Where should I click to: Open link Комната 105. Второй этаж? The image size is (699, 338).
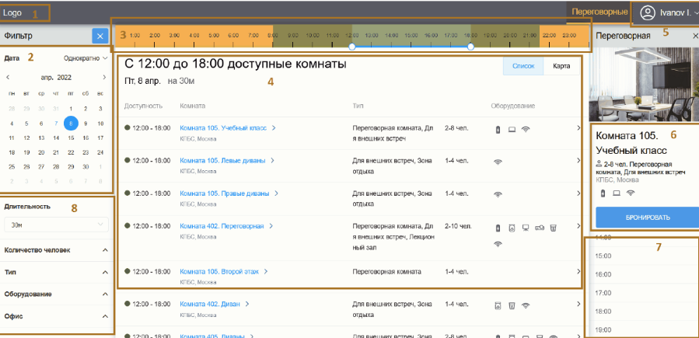(219, 271)
